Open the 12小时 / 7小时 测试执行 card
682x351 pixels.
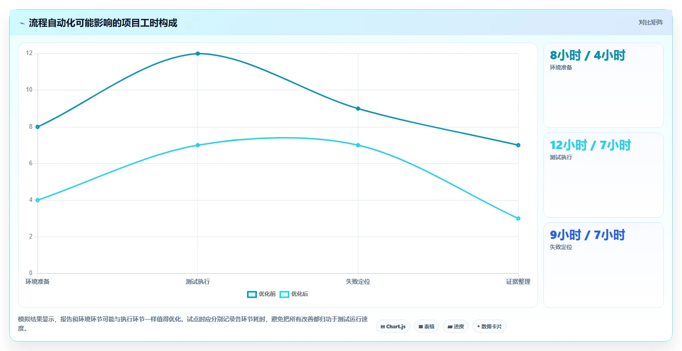tap(604, 175)
